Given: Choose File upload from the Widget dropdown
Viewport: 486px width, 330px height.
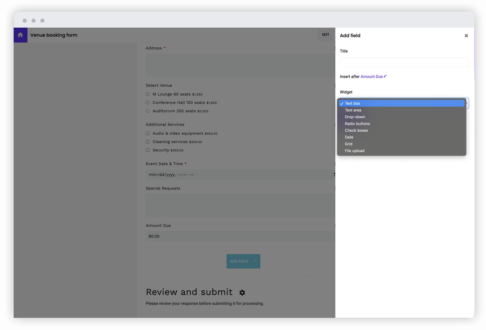Looking at the screenshot, I should [354, 151].
